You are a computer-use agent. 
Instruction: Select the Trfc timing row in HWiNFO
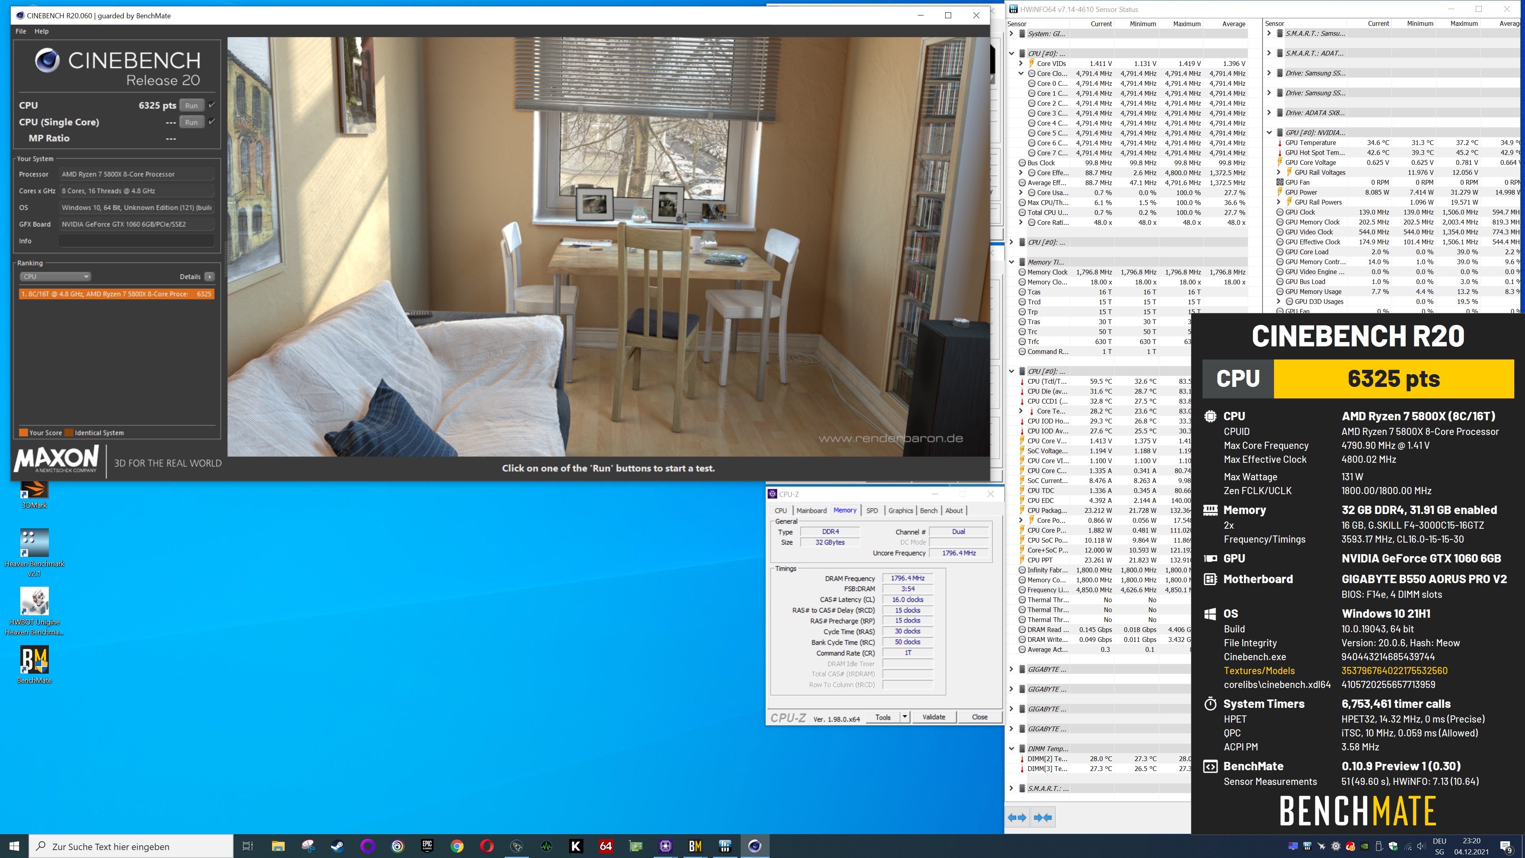[1104, 342]
